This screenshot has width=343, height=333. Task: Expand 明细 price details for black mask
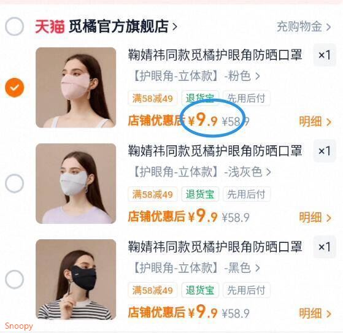point(315,313)
